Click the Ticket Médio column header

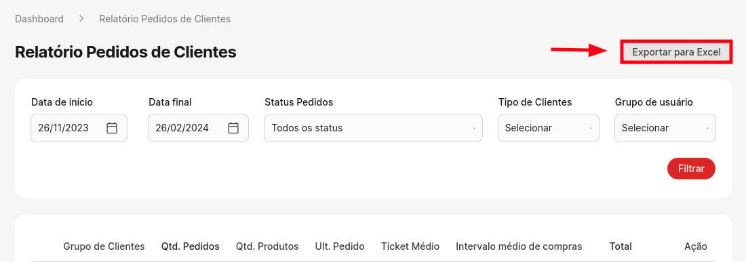pos(410,246)
